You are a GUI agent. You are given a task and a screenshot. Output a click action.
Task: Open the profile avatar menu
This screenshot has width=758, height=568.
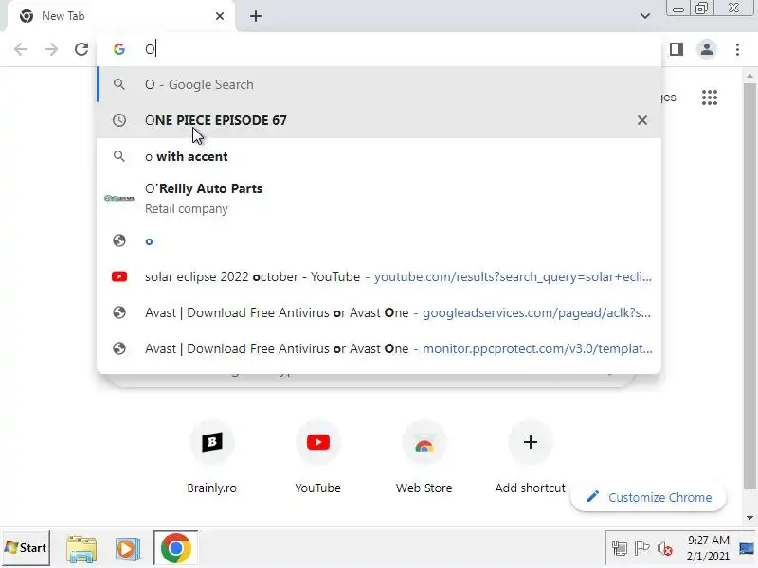pyautogui.click(x=707, y=49)
